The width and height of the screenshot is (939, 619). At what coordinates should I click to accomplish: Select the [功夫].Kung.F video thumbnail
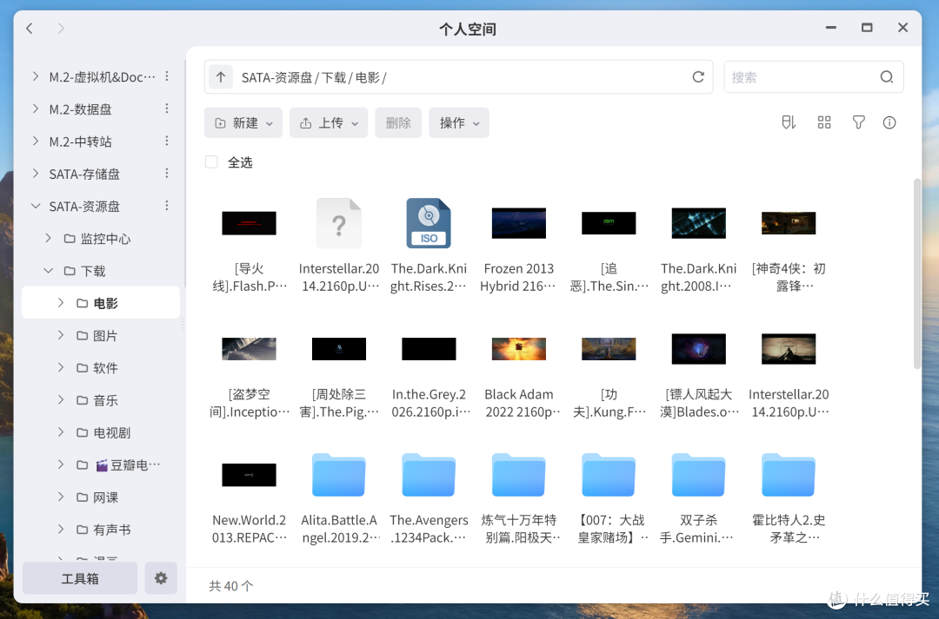click(609, 349)
